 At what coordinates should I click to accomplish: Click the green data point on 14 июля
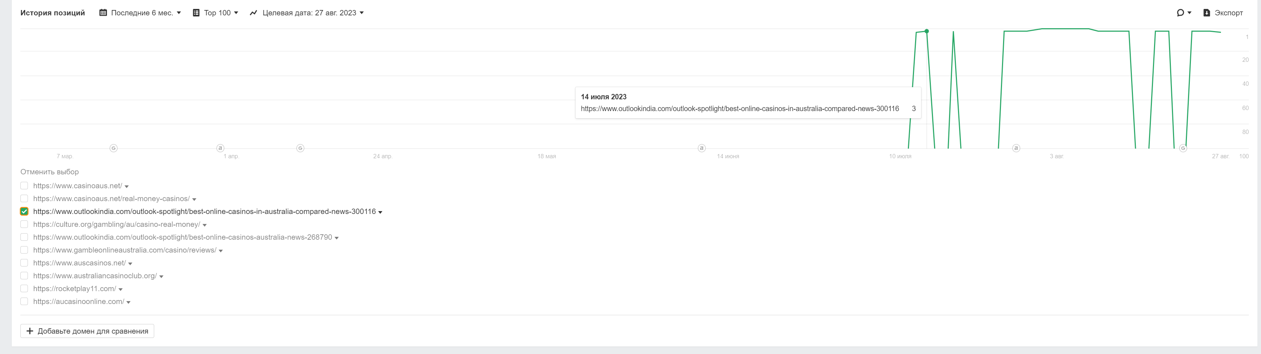click(x=927, y=31)
